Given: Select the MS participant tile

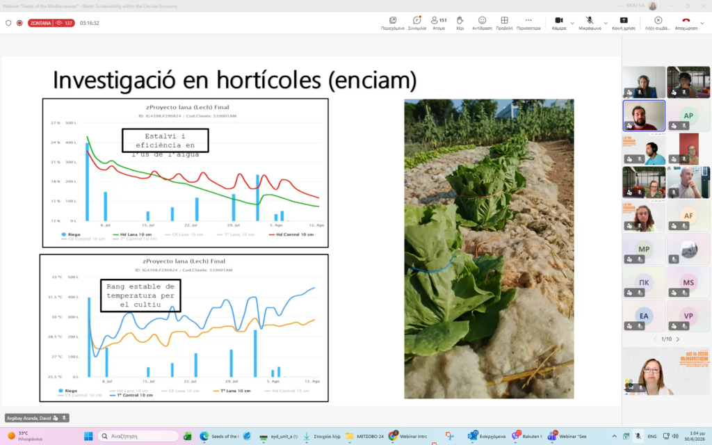Looking at the screenshot, I should (688, 282).
